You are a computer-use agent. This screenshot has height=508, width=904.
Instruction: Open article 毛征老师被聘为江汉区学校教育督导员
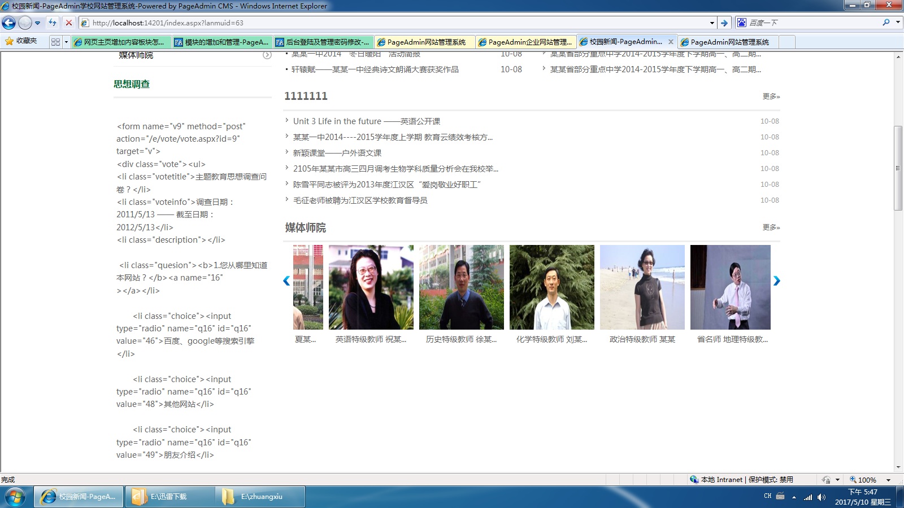point(360,200)
